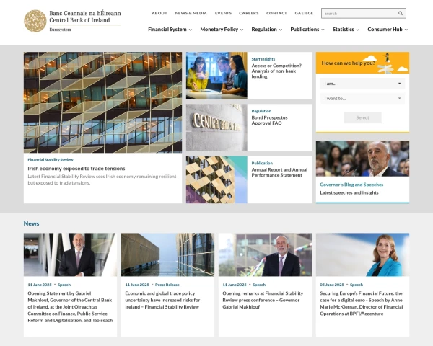Click the Central Bank of Ireland logo

point(72,21)
